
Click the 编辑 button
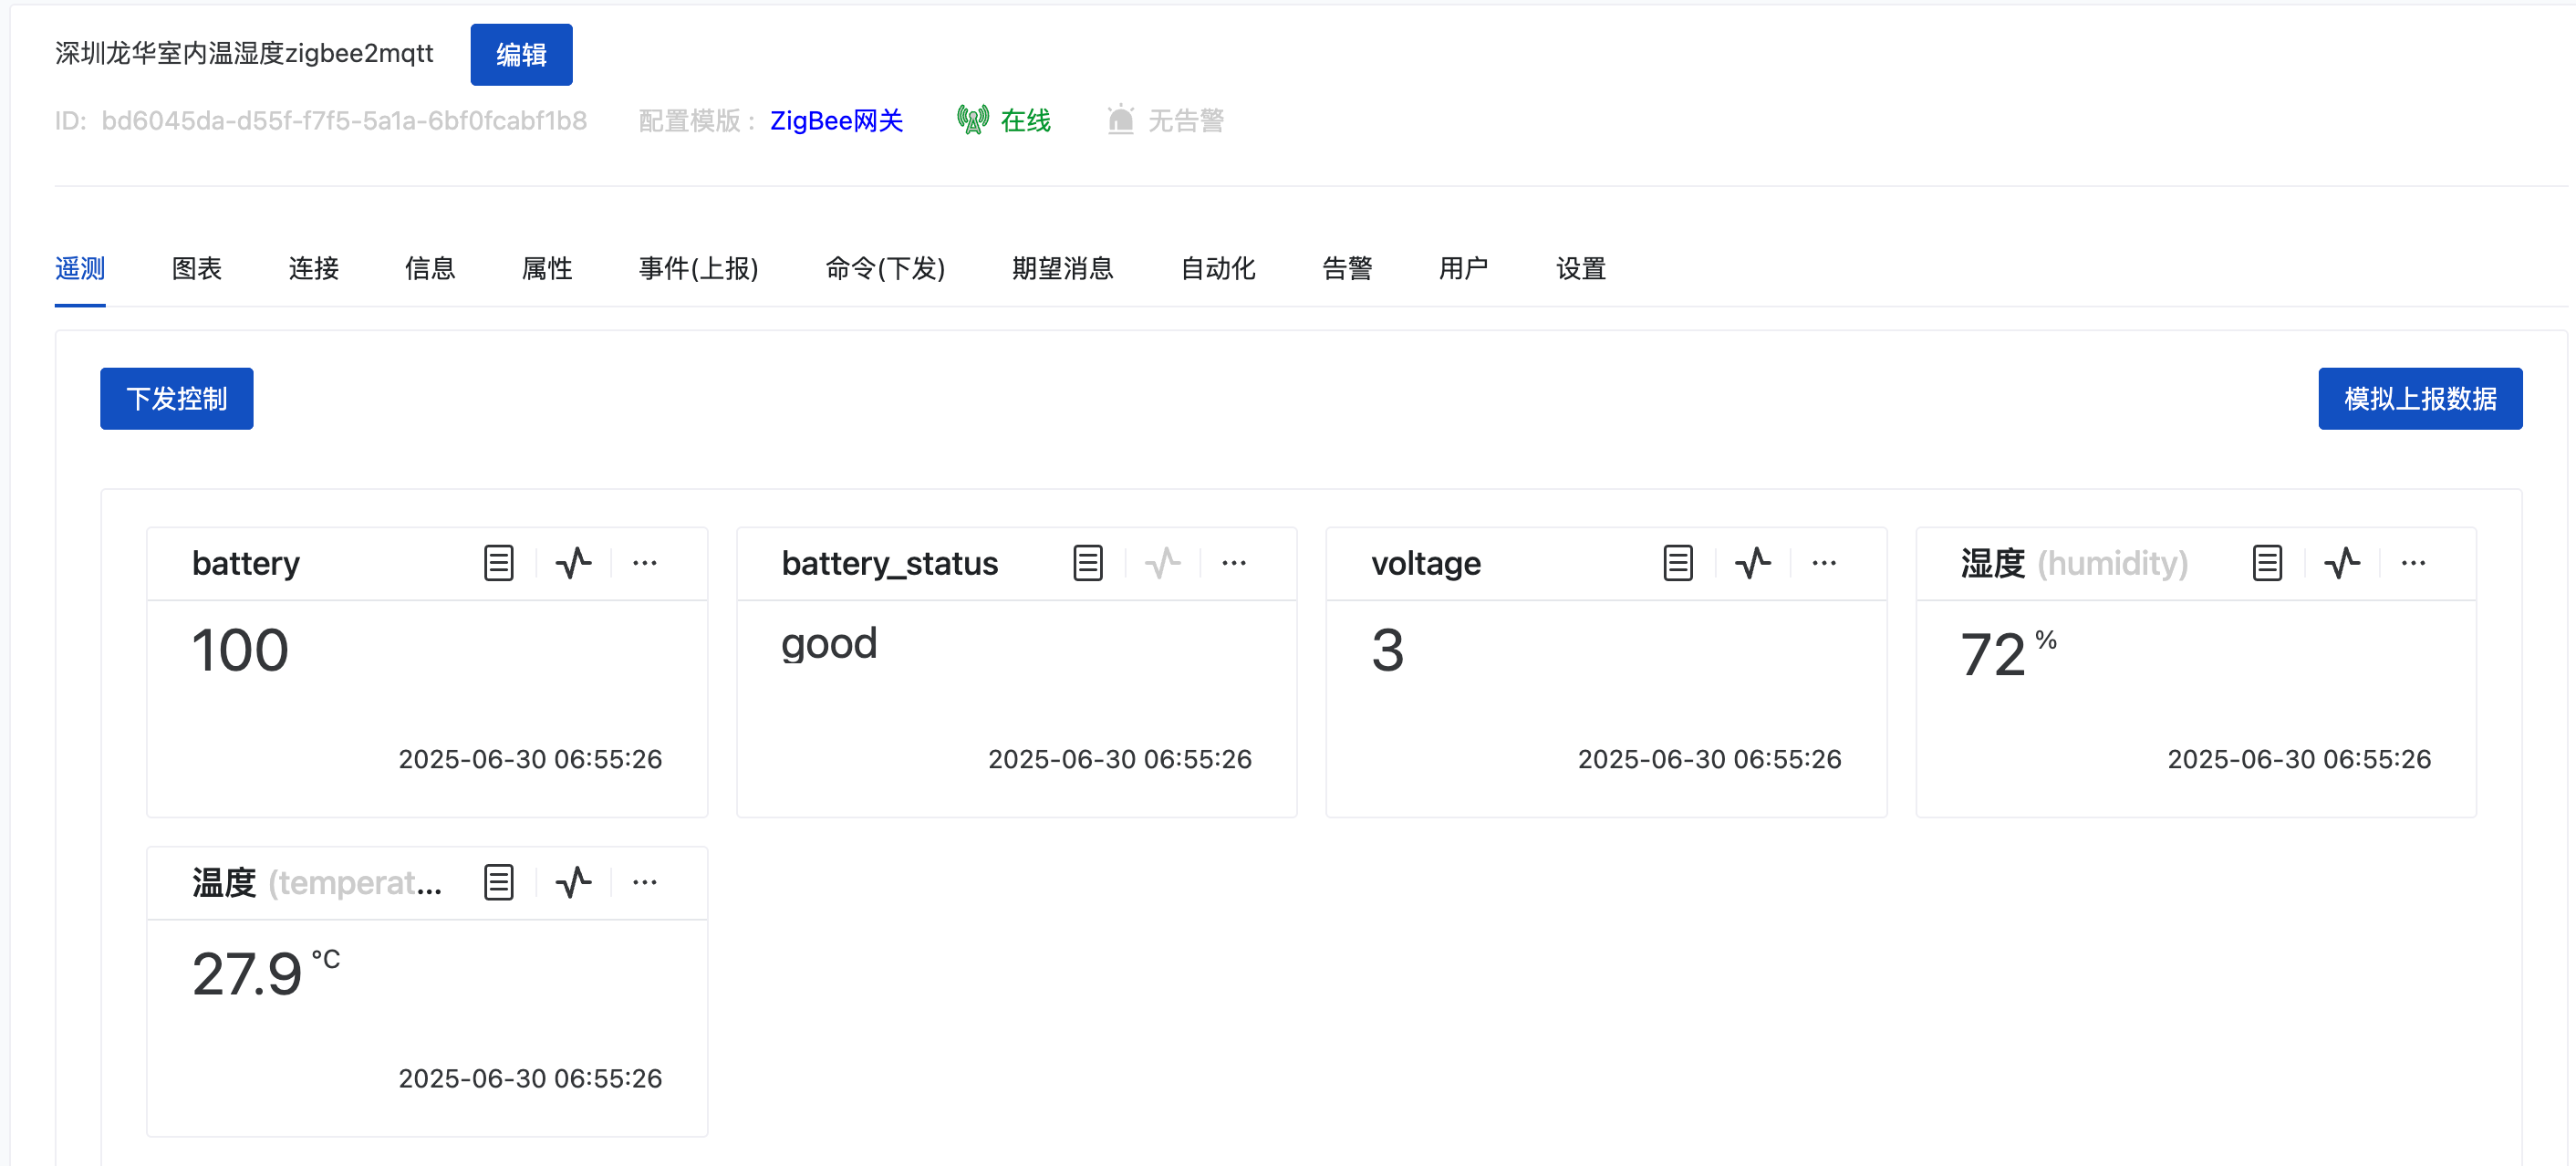click(522, 55)
